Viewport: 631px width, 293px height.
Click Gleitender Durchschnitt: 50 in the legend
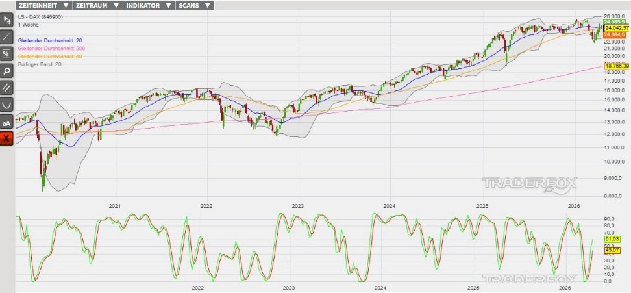(49, 57)
